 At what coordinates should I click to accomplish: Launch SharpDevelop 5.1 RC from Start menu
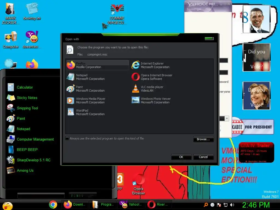29,160
